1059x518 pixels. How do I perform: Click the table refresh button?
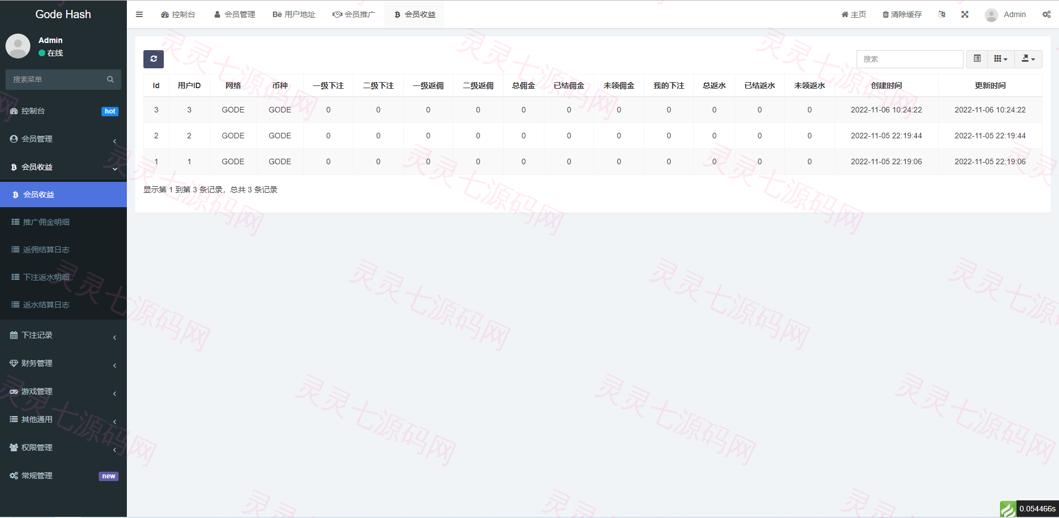click(153, 59)
